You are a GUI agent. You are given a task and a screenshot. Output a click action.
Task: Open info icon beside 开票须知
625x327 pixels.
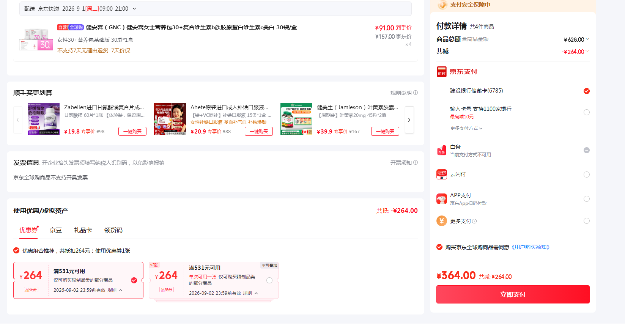click(x=416, y=162)
